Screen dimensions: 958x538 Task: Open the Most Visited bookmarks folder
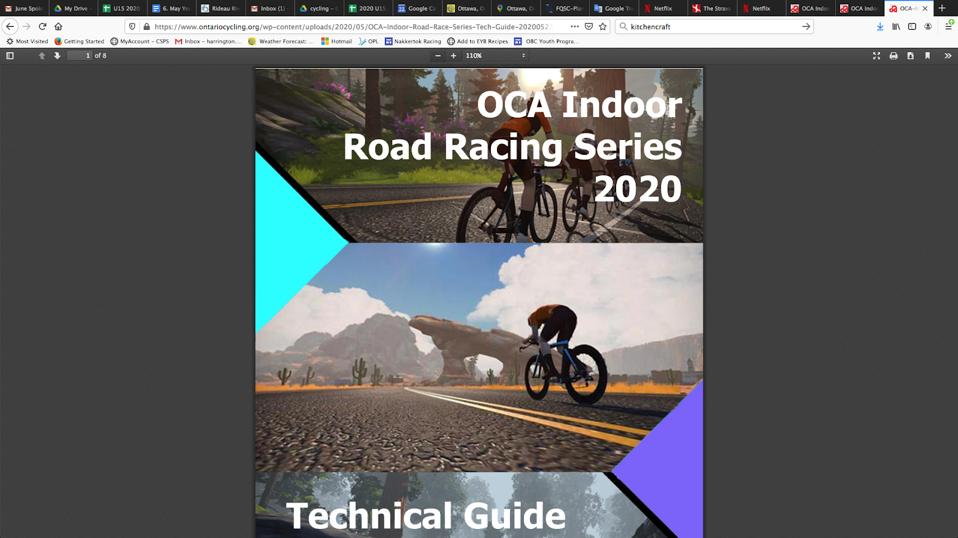pyautogui.click(x=27, y=41)
